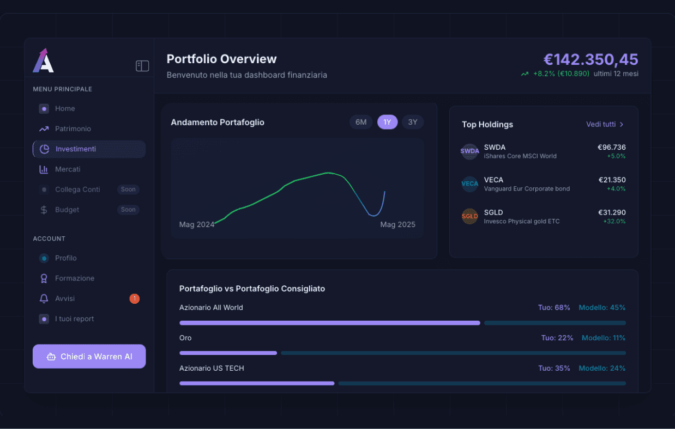Click the Formazione award ribbon icon
This screenshot has height=429, width=675.
click(44, 278)
